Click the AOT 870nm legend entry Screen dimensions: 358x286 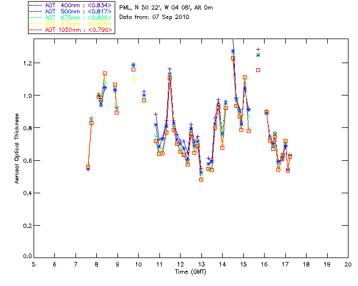[x=70, y=23]
